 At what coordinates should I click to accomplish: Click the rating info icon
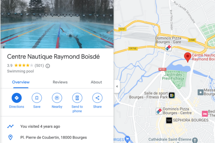[48, 66]
